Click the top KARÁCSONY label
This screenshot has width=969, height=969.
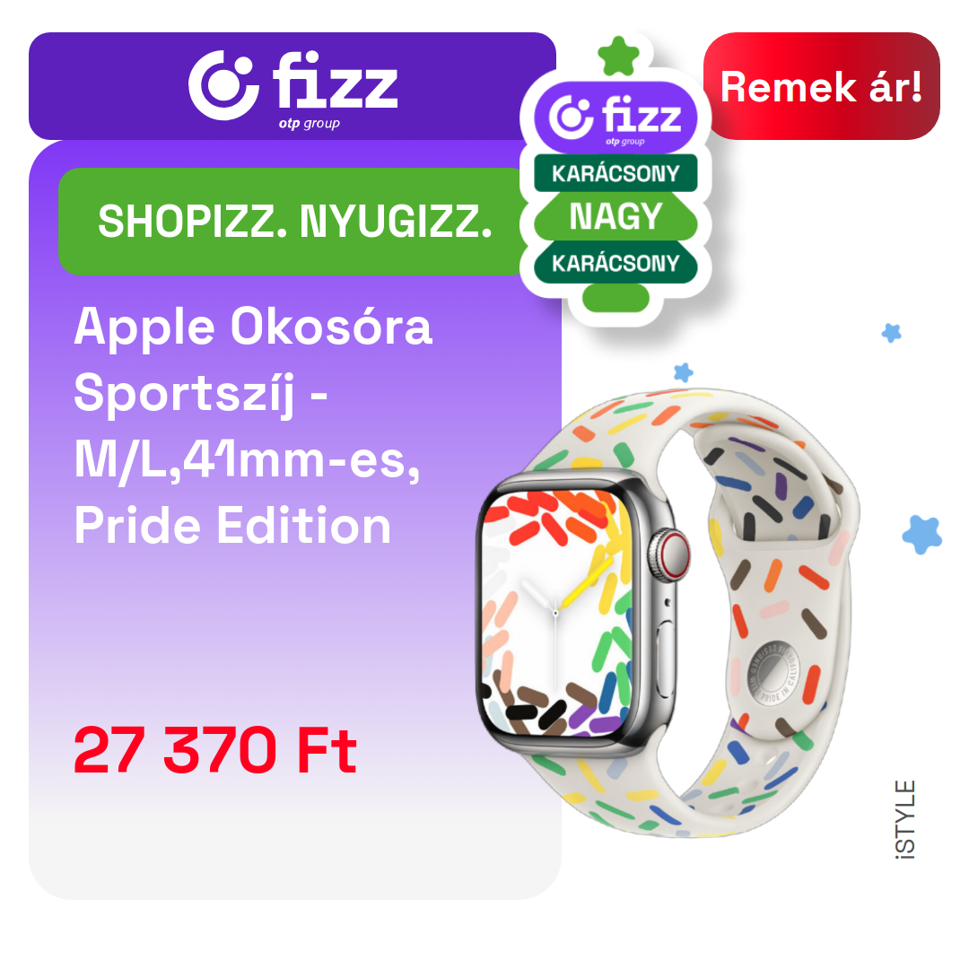615,174
